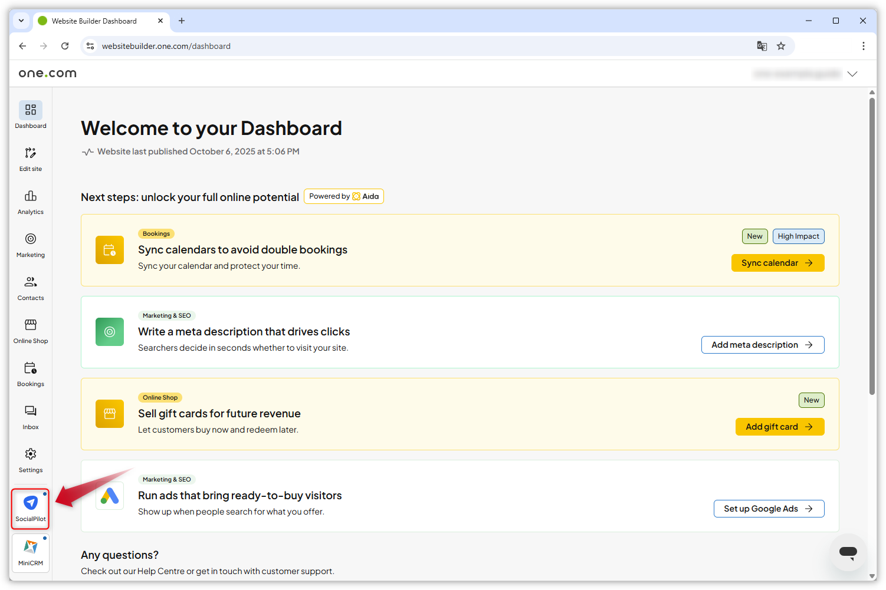Open Chrome's three-dot menu
The width and height of the screenshot is (886, 590).
[x=863, y=45]
